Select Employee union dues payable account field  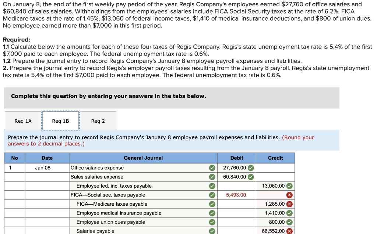143,222
